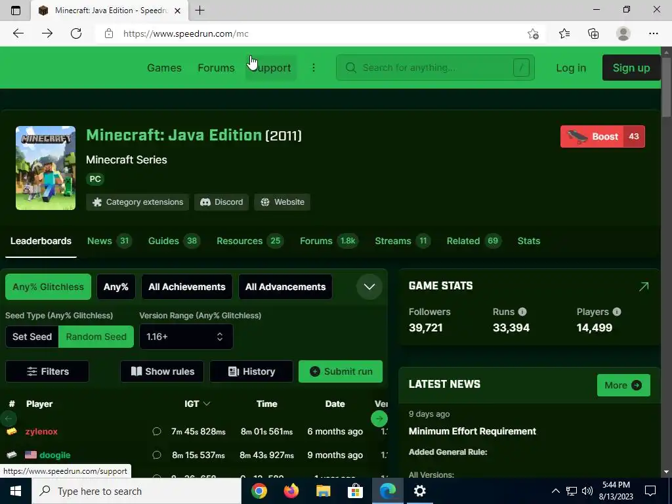
Task: Open Chrome from the taskbar
Action: pos(259,491)
